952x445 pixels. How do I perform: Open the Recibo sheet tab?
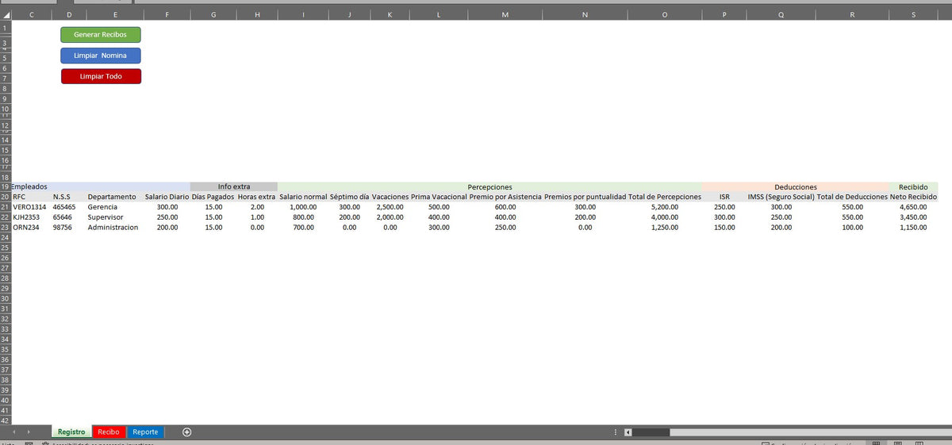pyautogui.click(x=109, y=432)
